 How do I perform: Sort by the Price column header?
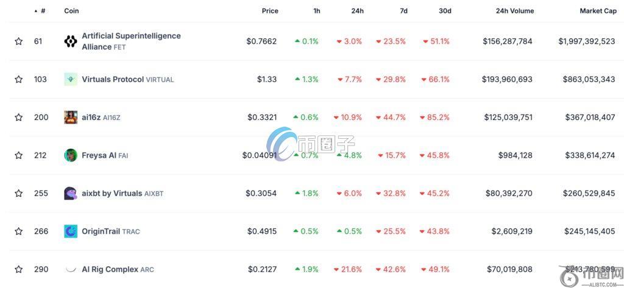[x=270, y=11]
